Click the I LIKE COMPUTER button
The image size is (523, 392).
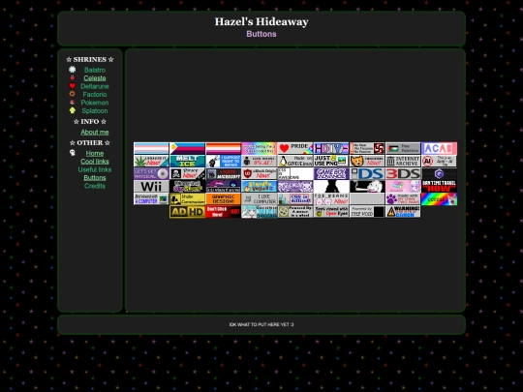[x=260, y=199]
